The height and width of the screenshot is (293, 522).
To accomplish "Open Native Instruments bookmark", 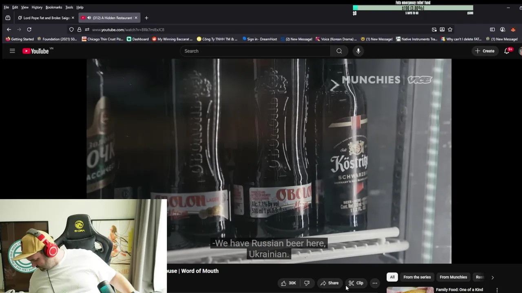I will (416, 39).
